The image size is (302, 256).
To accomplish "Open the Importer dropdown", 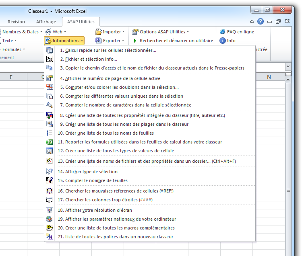I will coord(110,32).
